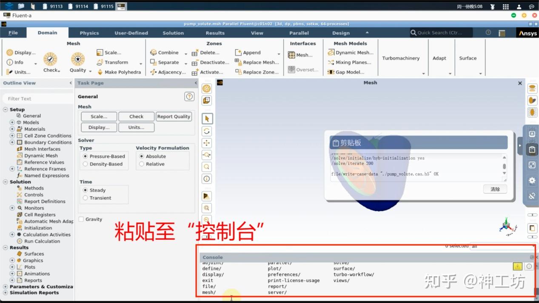This screenshot has height=303, width=539.
Task: Select the pointer selection tool in viewport toolbar
Action: click(207, 119)
